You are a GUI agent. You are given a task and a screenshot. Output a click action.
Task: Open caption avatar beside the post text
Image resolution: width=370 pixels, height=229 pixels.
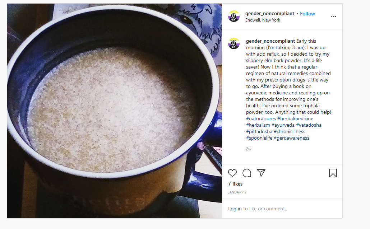point(234,43)
